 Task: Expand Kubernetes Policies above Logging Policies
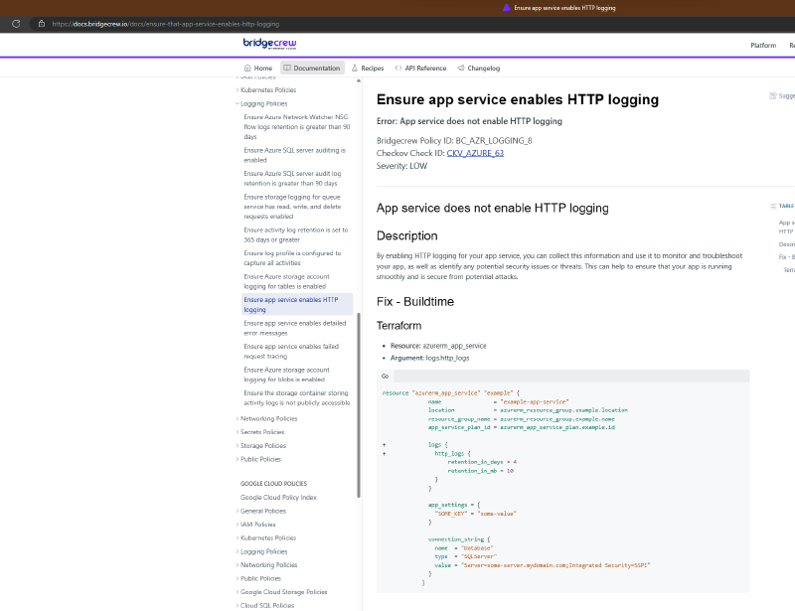pyautogui.click(x=238, y=90)
